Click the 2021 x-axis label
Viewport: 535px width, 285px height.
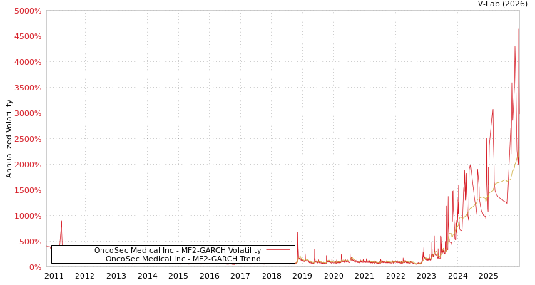coord(365,276)
